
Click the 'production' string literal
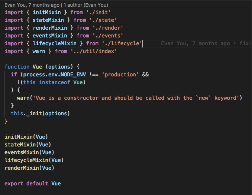(x=120, y=75)
